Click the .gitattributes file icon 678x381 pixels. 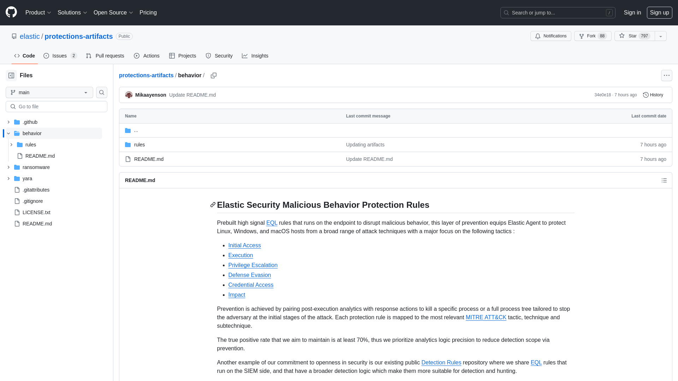[x=17, y=190]
